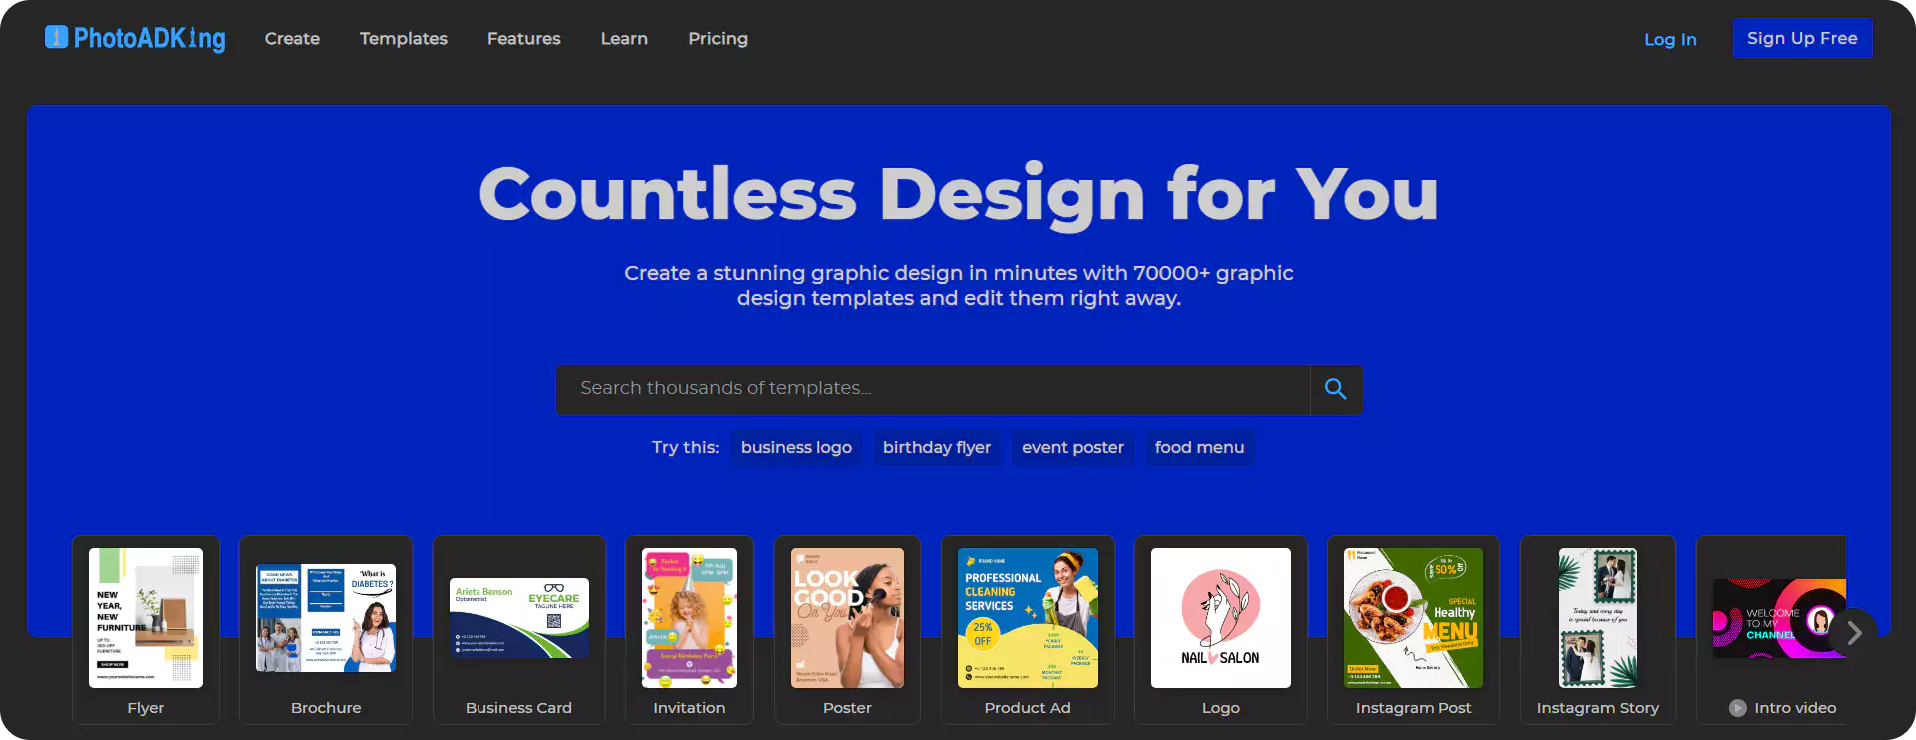Select the business logo suggestion
The width and height of the screenshot is (1916, 740).
click(796, 447)
